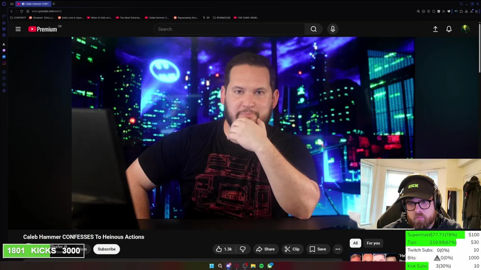Click the browser window search tabs magnifier
The width and height of the screenshot is (481, 270).
[461, 4]
